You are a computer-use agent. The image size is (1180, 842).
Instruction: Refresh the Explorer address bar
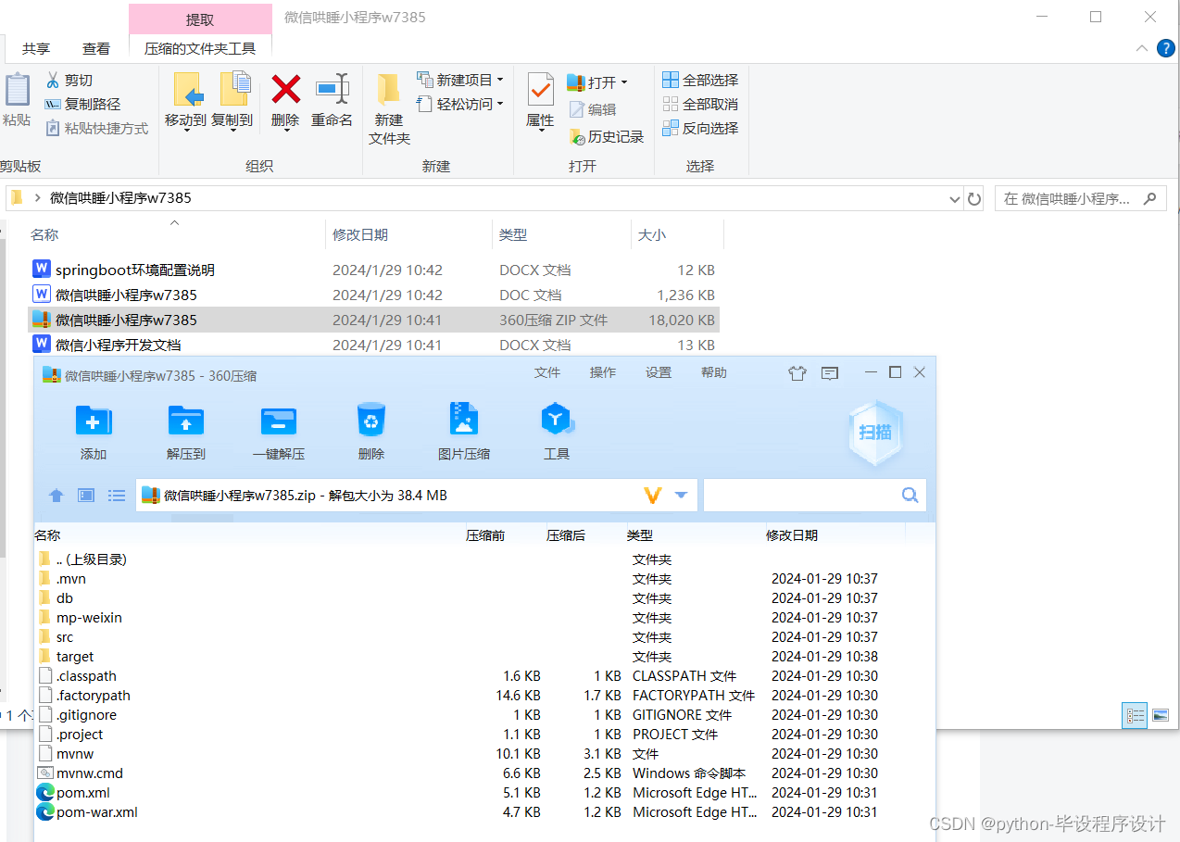[x=973, y=198]
